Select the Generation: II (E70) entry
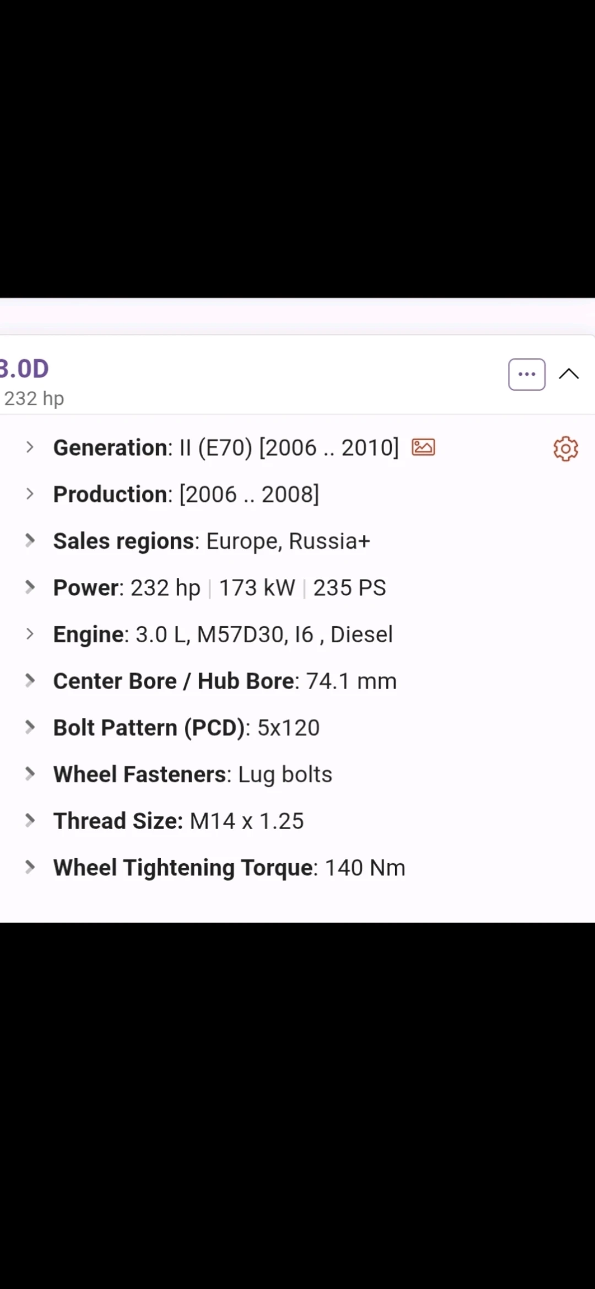Image resolution: width=595 pixels, height=1289 pixels. (x=226, y=447)
